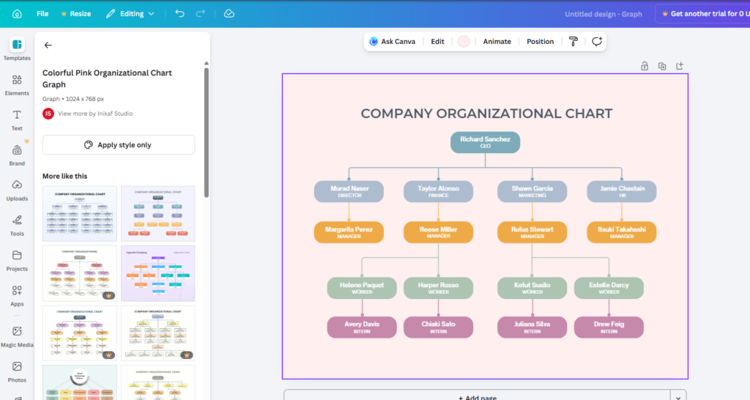
Task: Click the Home icon in top bar
Action: coord(17,14)
